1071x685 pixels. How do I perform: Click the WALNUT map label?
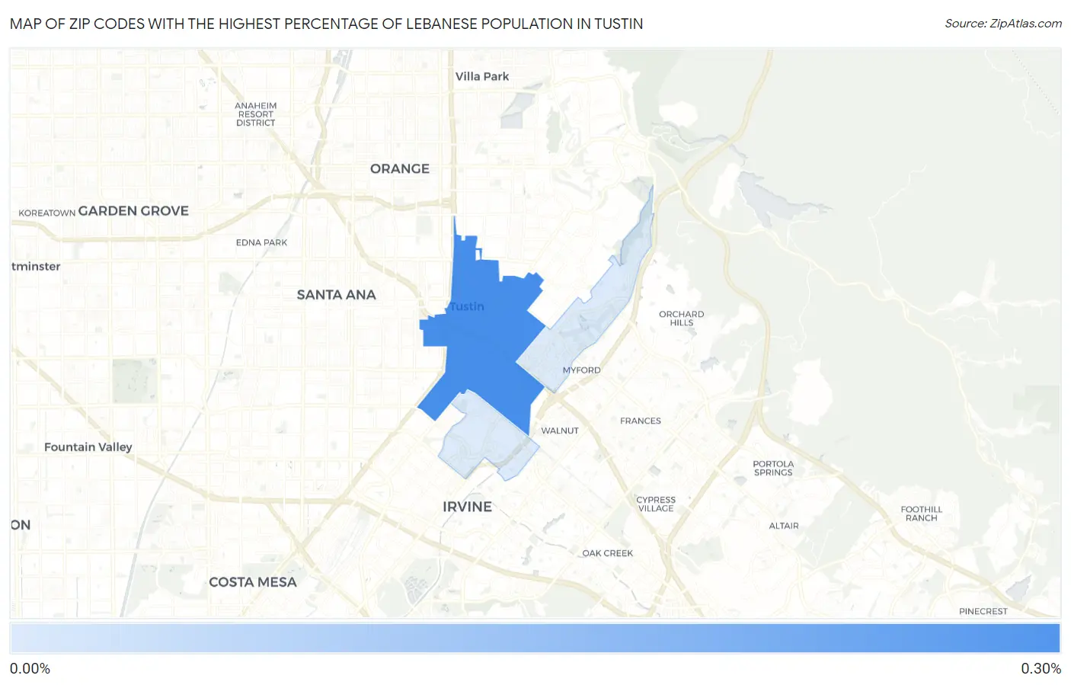(560, 431)
